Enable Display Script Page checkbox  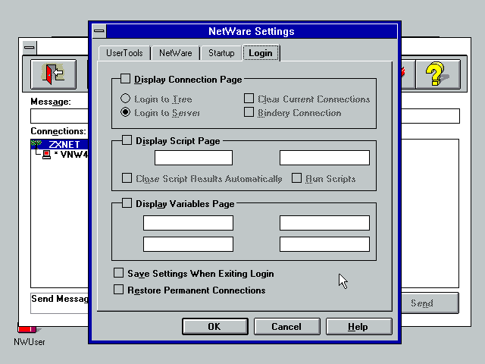click(127, 140)
